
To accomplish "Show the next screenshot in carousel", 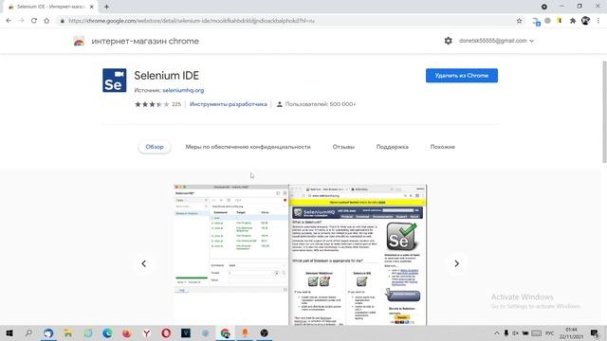I will pos(457,263).
